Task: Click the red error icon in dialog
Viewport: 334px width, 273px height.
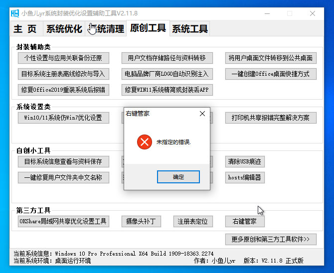Action: coord(144,142)
